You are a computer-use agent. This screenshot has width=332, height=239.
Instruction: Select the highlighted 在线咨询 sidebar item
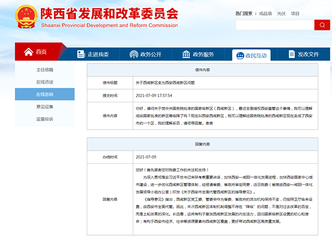point(45,94)
